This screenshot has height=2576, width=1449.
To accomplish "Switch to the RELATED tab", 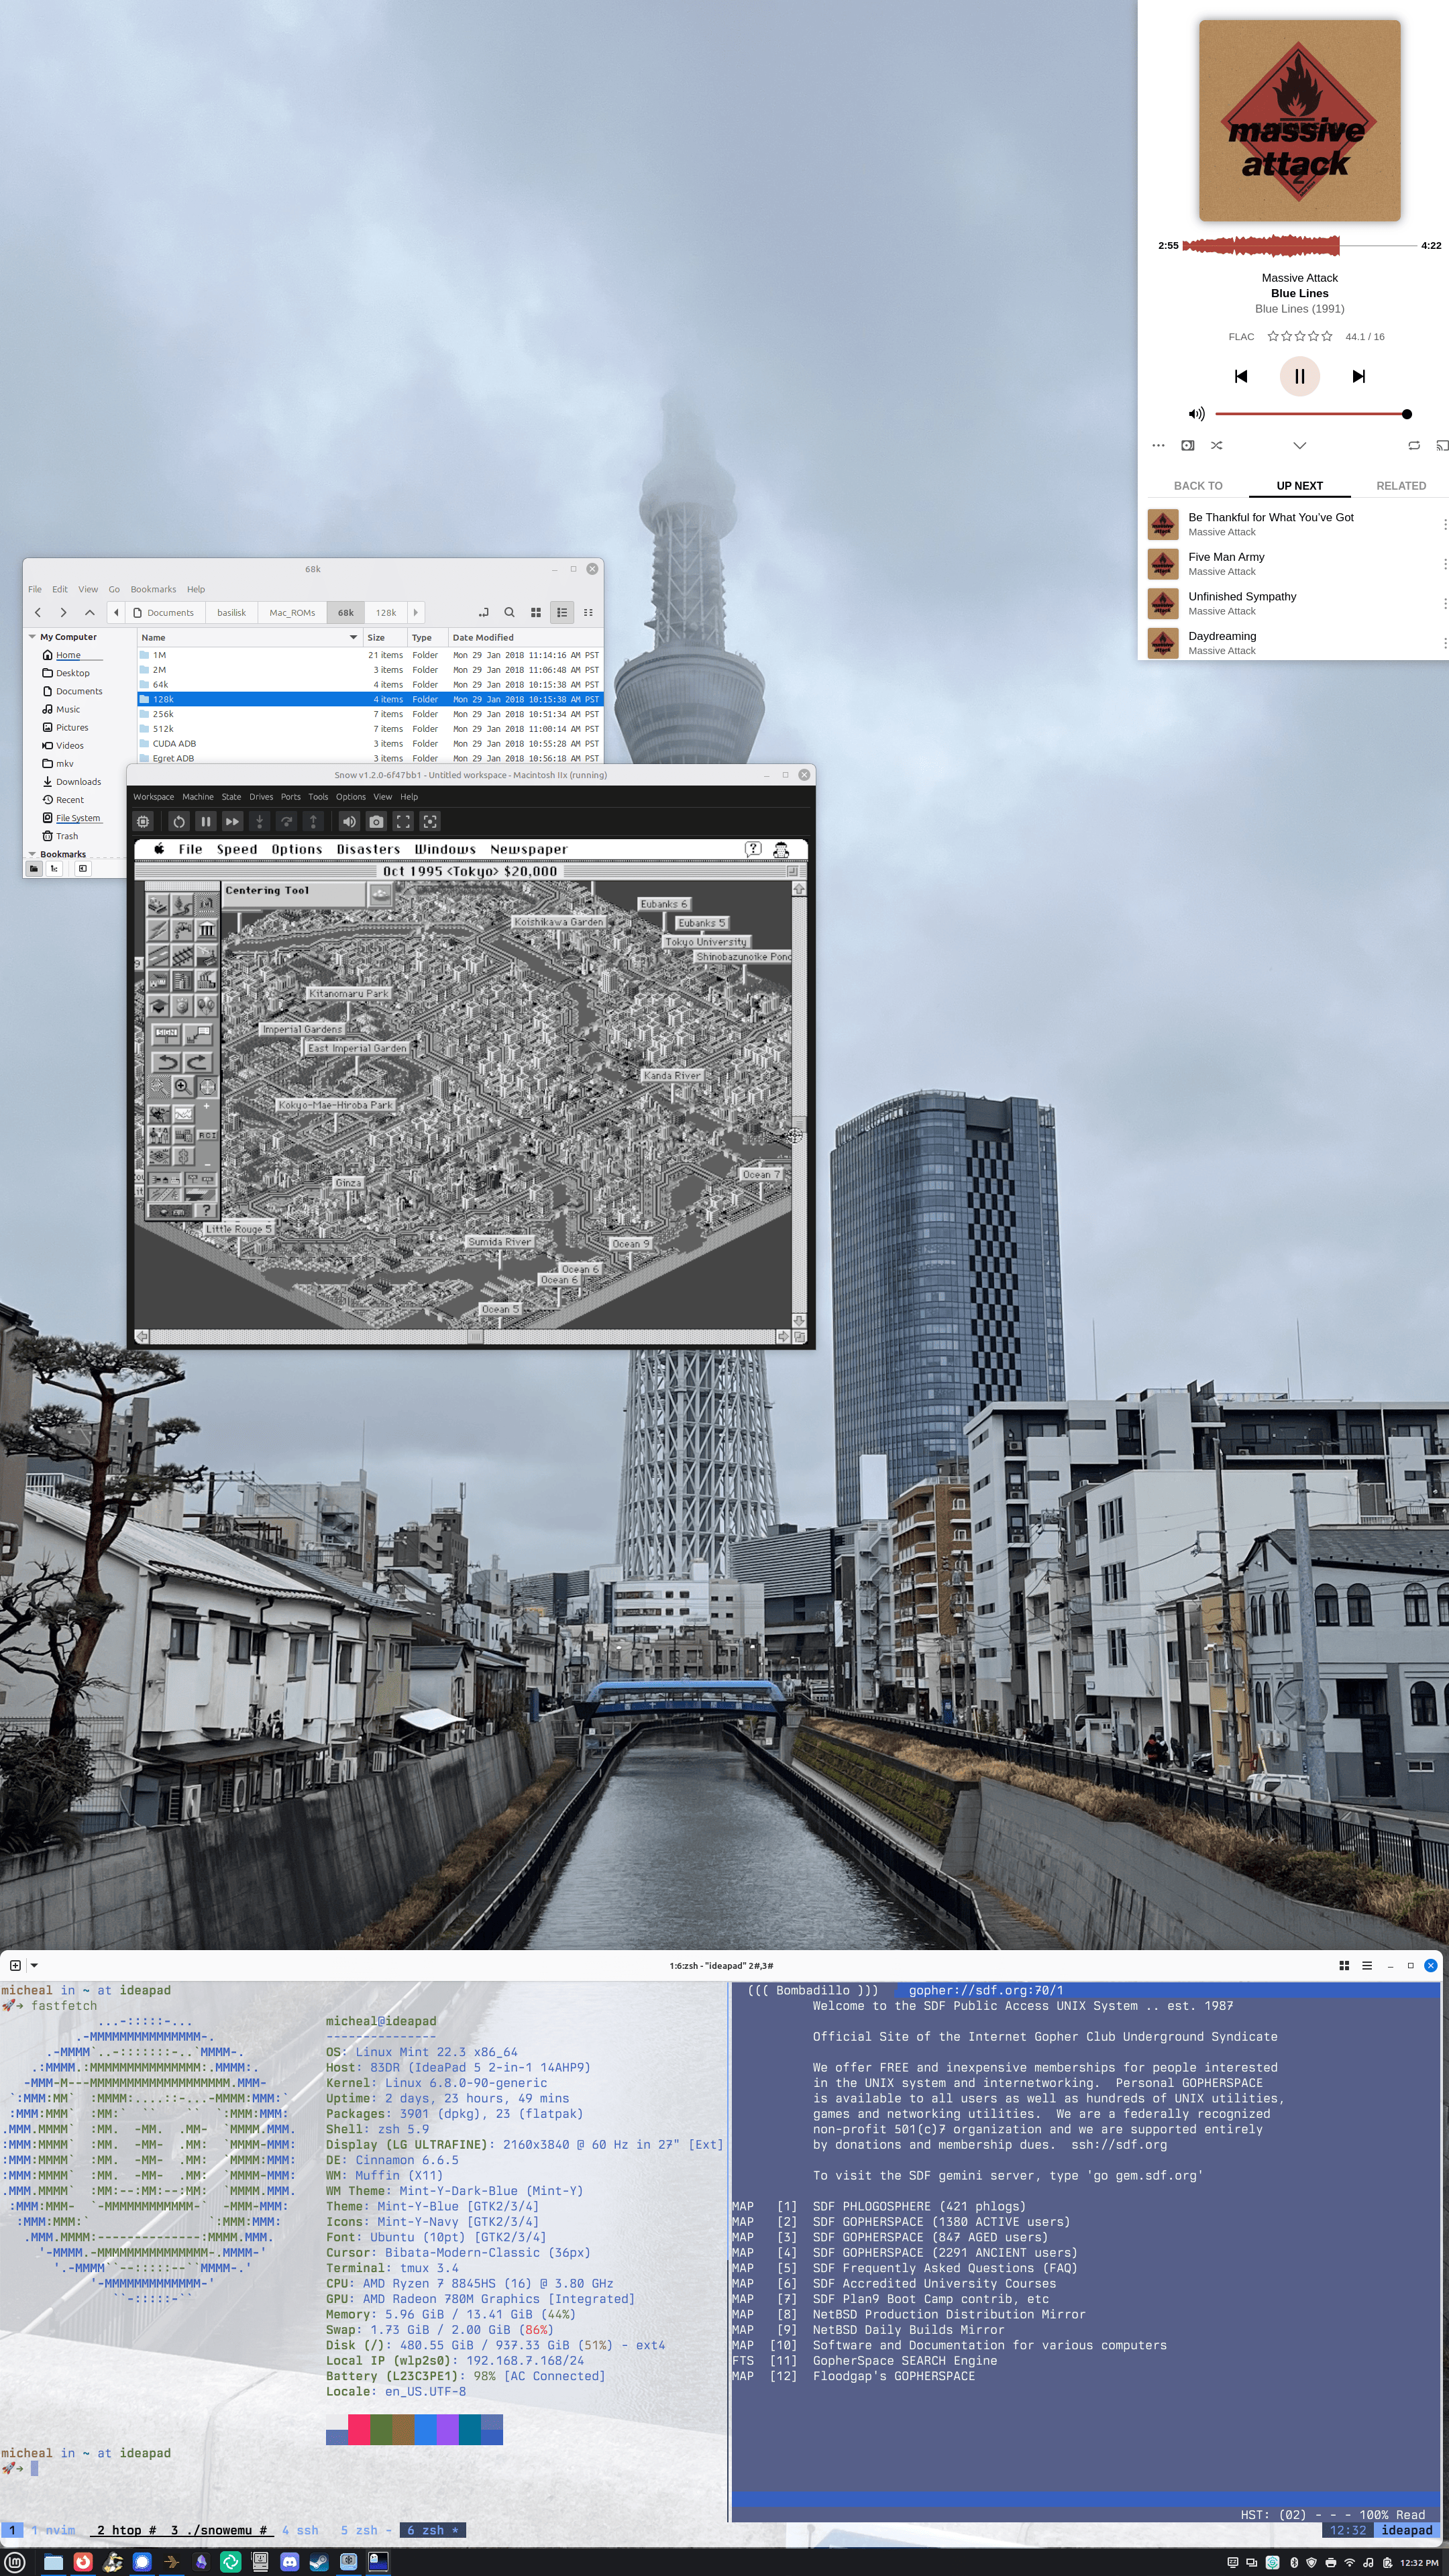I will pos(1400,486).
